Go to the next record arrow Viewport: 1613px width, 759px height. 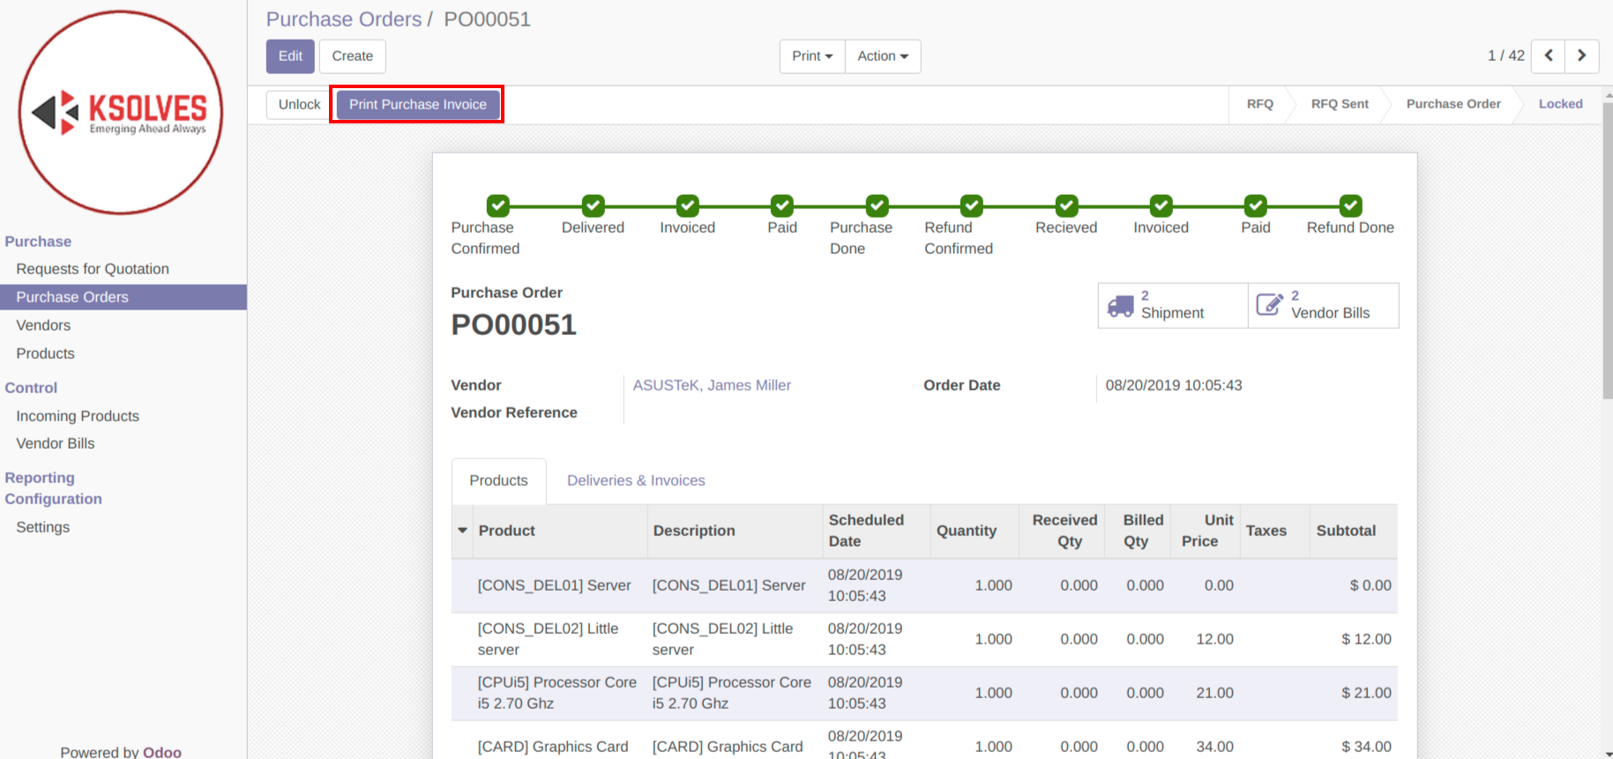pos(1581,56)
